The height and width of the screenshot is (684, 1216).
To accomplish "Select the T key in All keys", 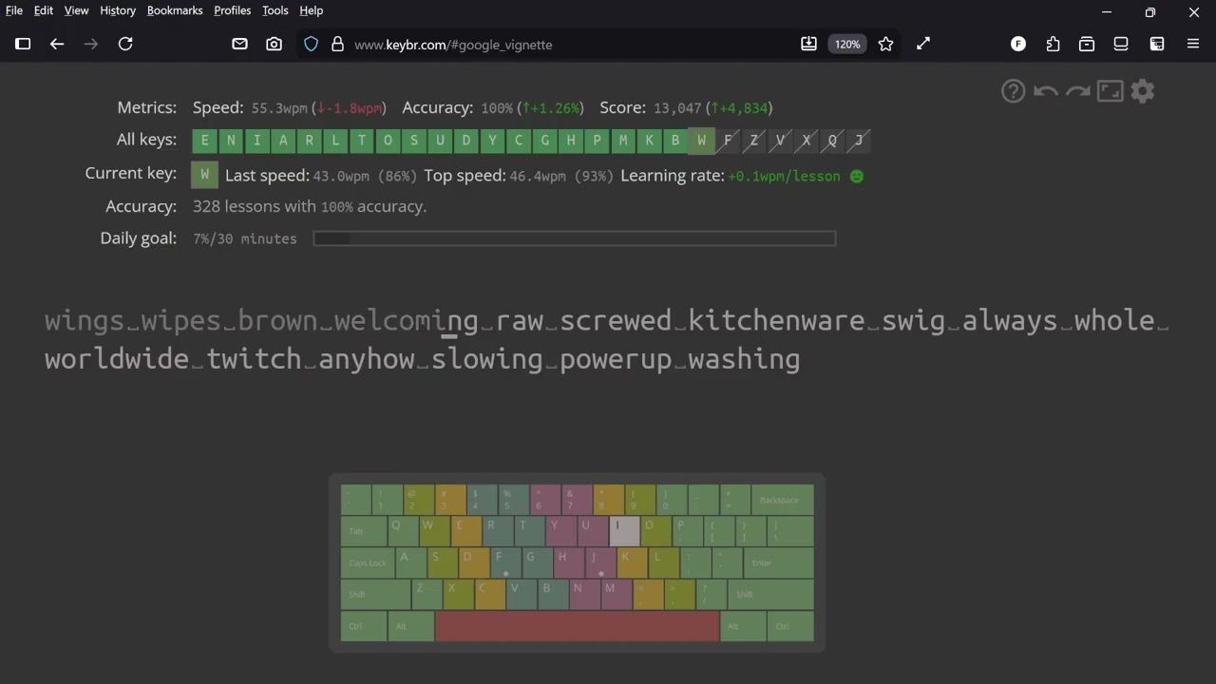I will point(361,141).
